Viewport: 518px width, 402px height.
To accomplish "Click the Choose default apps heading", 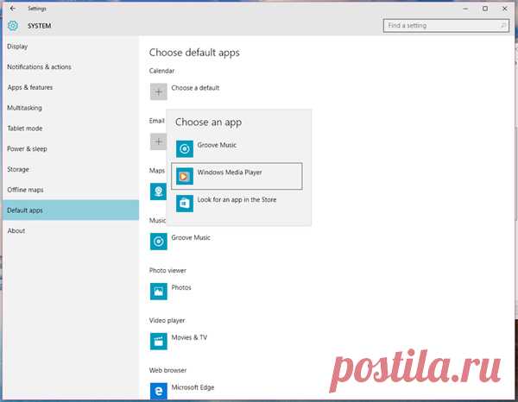I will pos(194,53).
